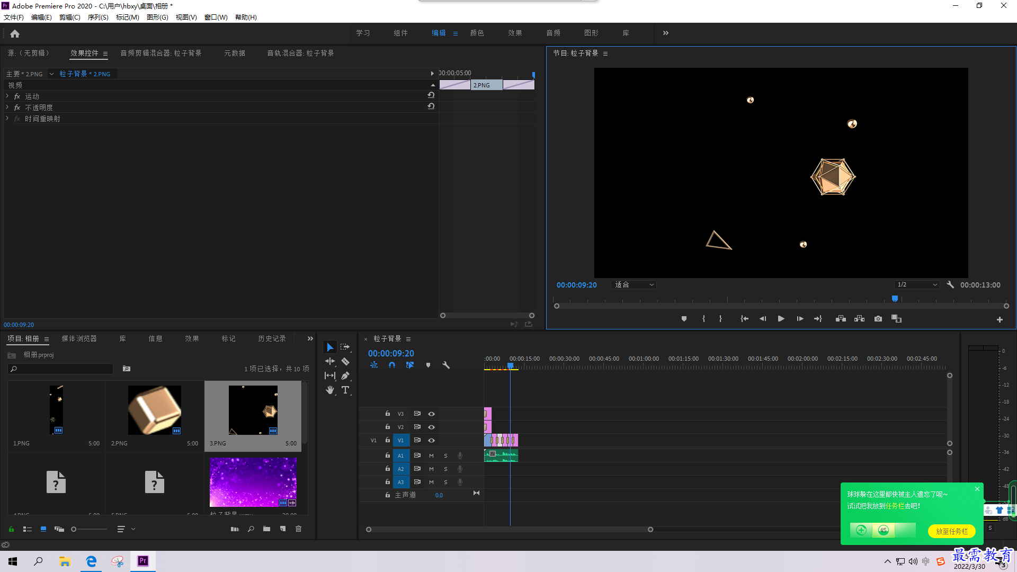The image size is (1017, 572).
Task: Click the project search input field
Action: pyautogui.click(x=60, y=369)
